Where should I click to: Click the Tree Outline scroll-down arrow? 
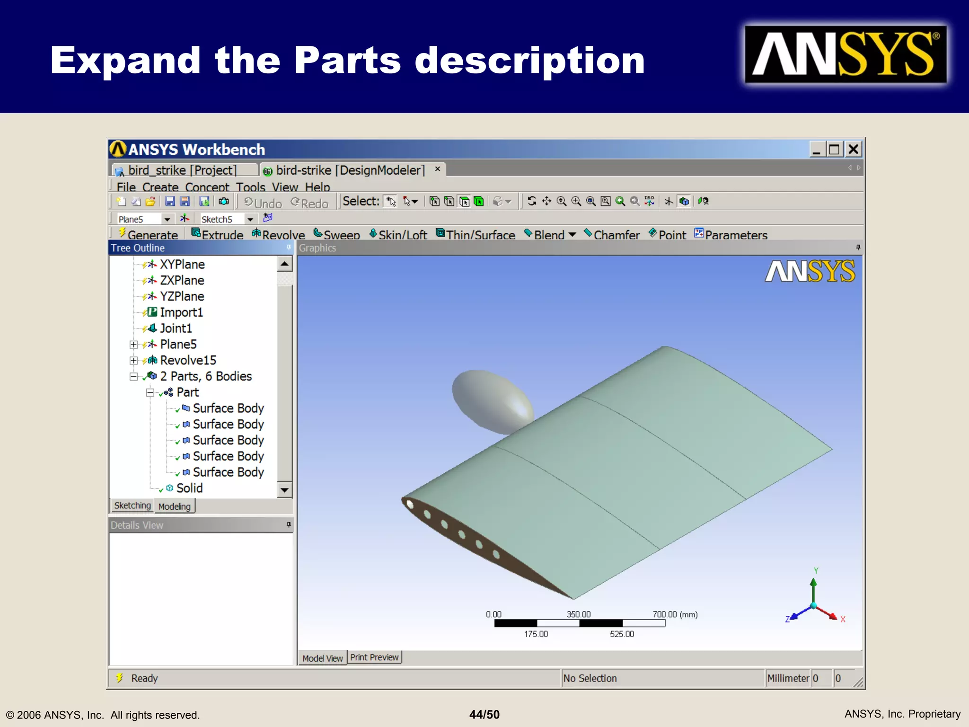(284, 490)
